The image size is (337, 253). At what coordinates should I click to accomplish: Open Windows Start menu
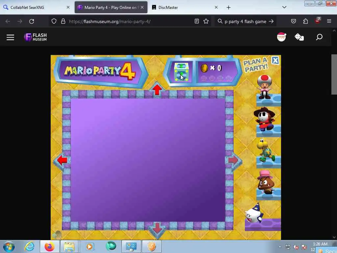click(9, 246)
